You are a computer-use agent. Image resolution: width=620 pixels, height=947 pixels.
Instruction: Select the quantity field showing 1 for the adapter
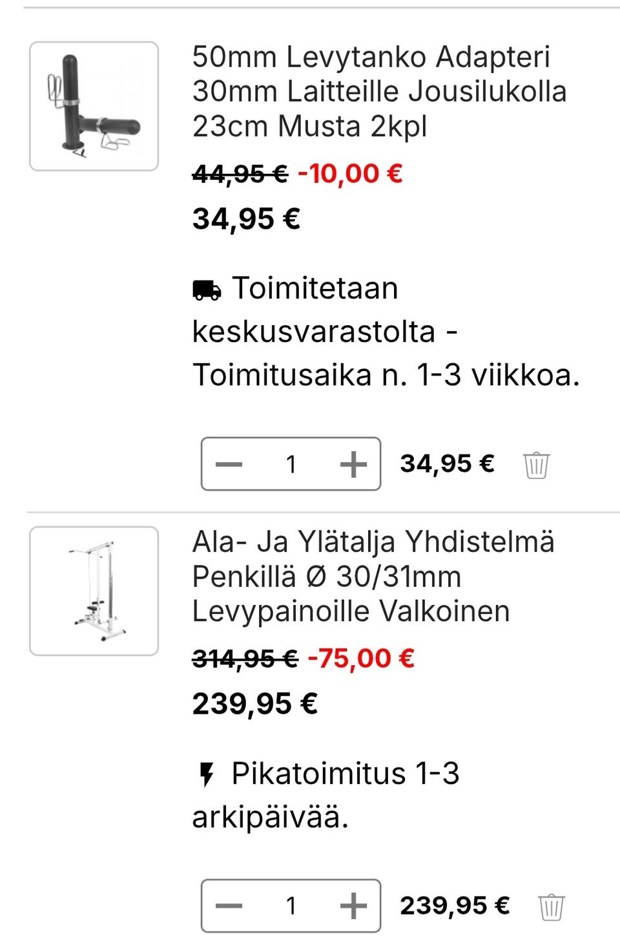click(x=291, y=463)
